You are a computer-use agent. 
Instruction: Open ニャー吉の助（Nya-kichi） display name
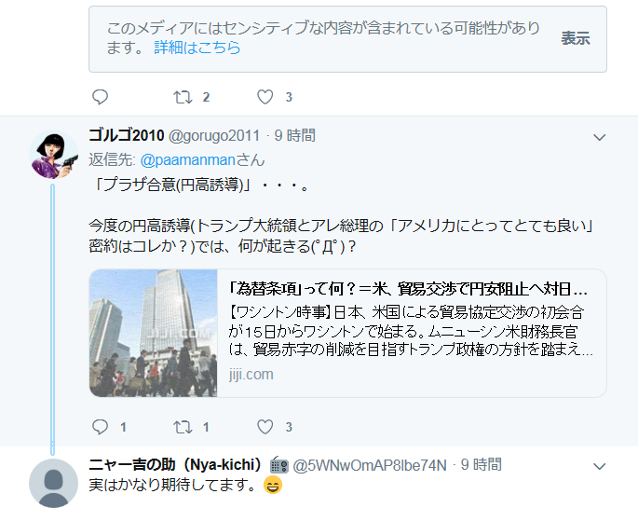(176, 464)
